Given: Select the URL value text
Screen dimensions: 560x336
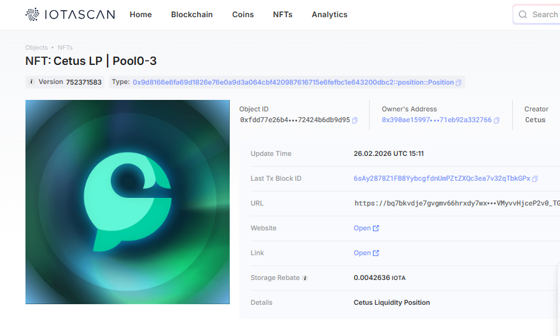Looking at the screenshot, I should [x=457, y=203].
